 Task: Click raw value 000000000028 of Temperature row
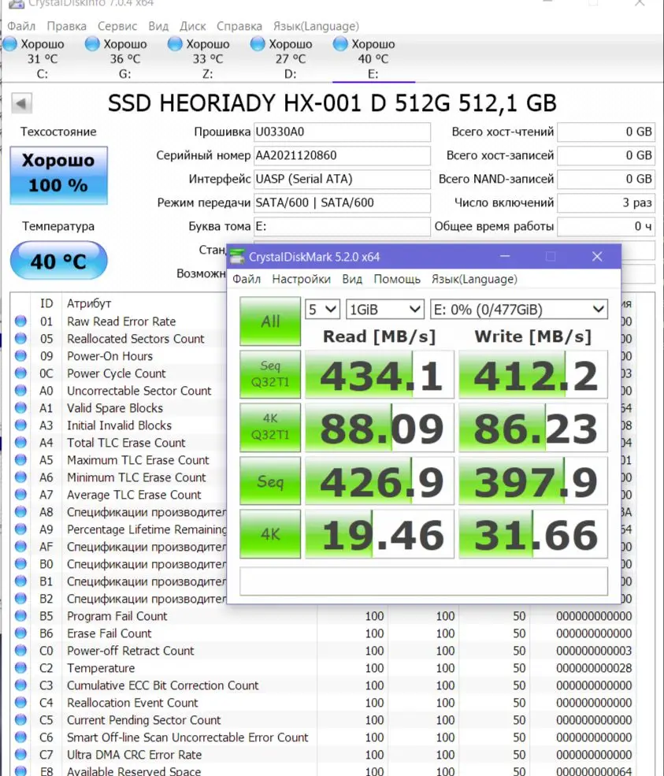594,668
